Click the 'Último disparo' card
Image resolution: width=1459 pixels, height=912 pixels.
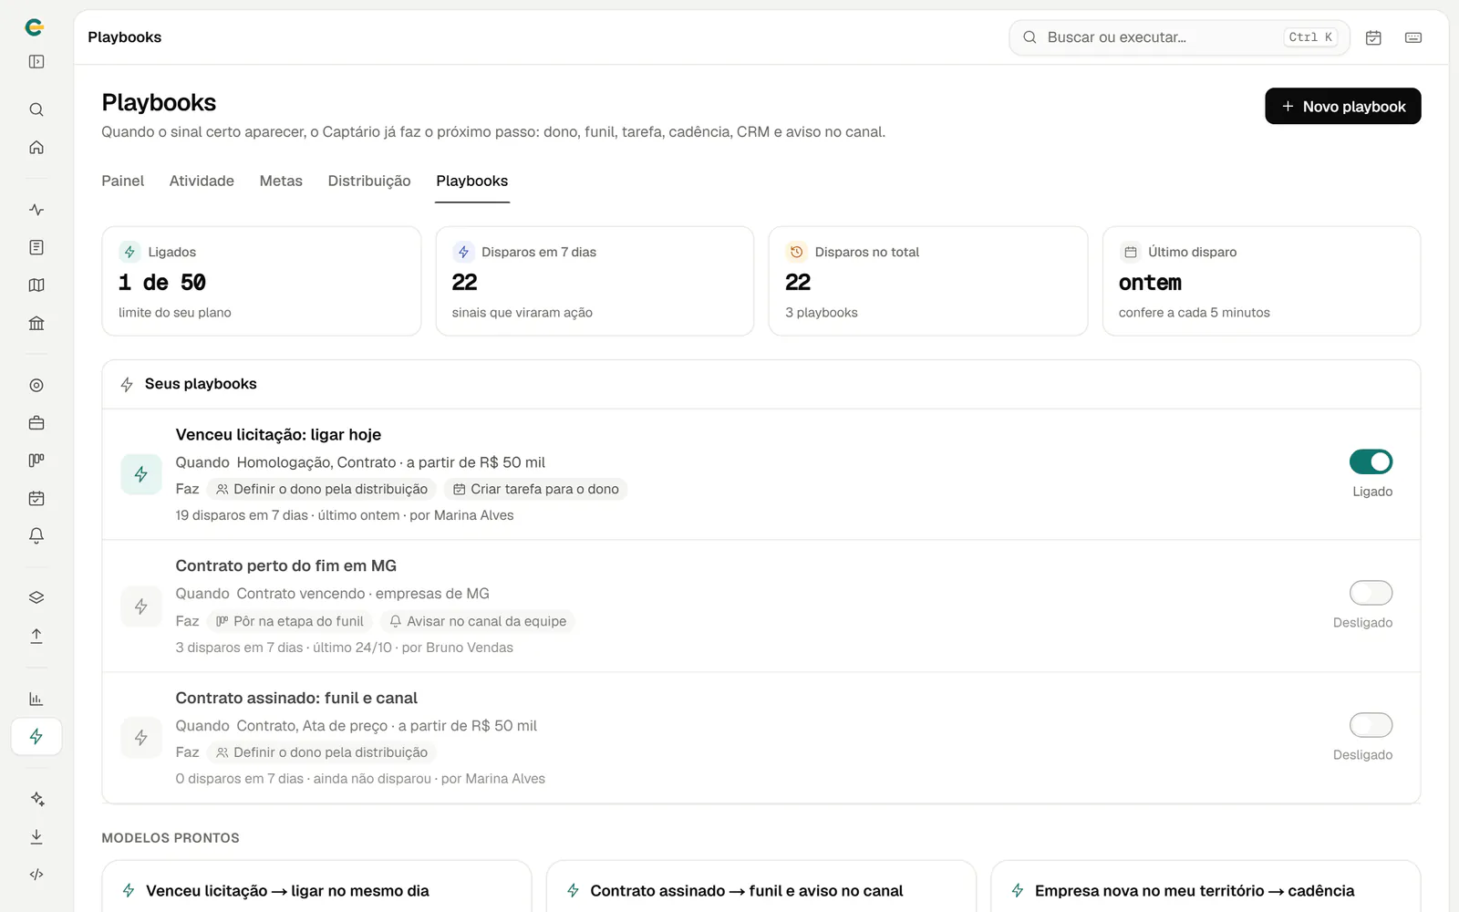[x=1261, y=281]
